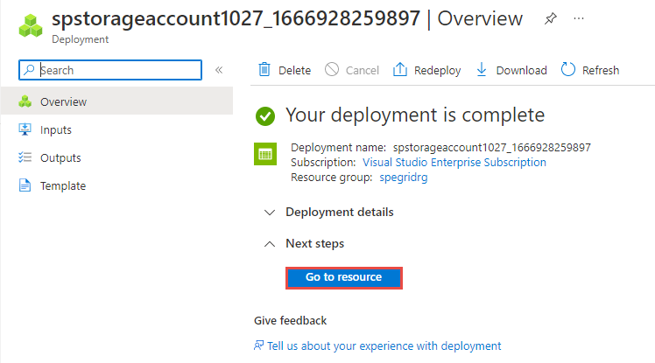Open Visual Studio Enterprise Subscription link

pyautogui.click(x=454, y=163)
